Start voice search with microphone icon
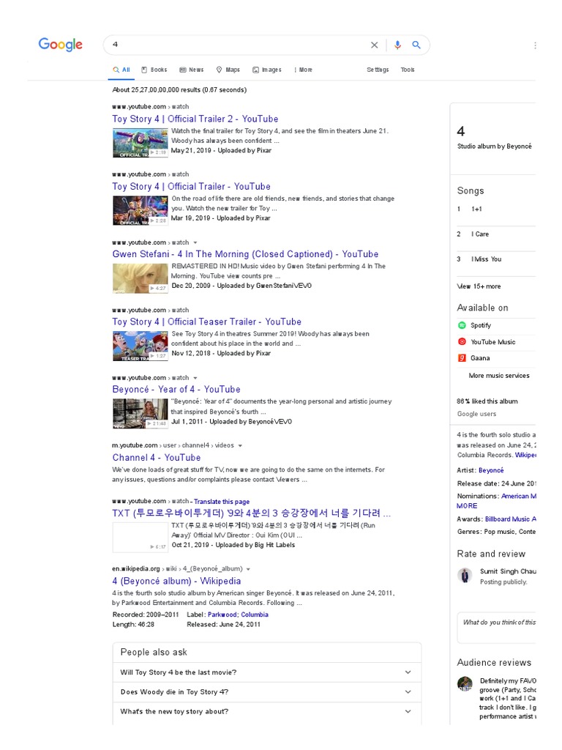 pyautogui.click(x=397, y=45)
